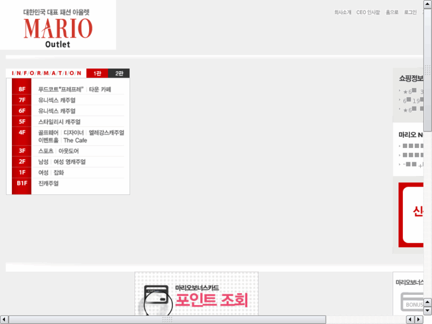
Task: Click the top arrow of the page's vertical scrollbar
Action: [x=428, y=4]
